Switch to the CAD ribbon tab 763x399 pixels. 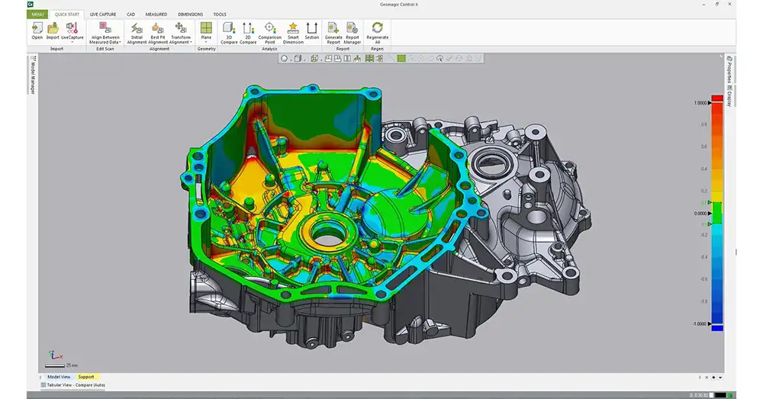[x=130, y=14]
